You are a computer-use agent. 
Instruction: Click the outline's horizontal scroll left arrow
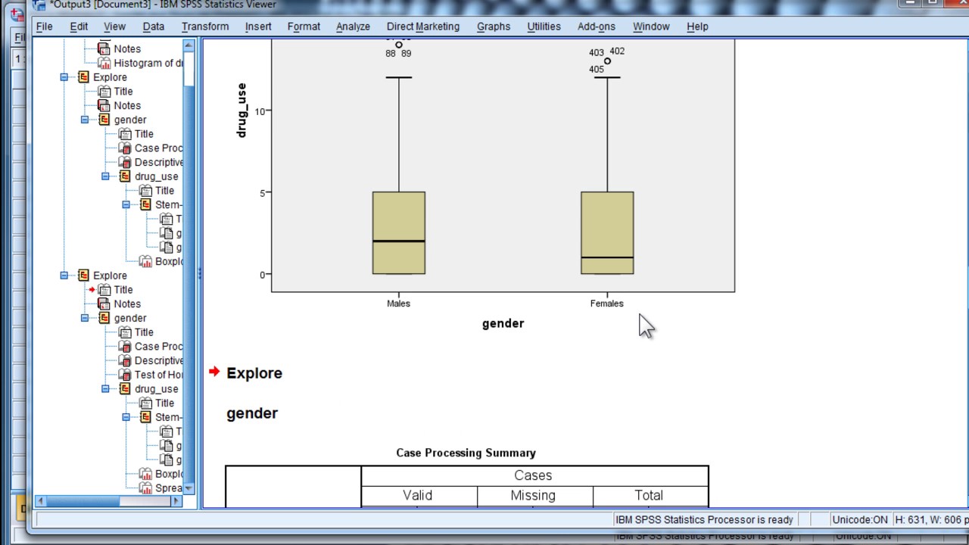(x=40, y=500)
